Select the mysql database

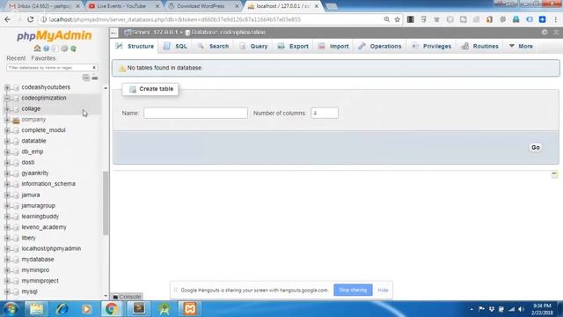[29, 291]
